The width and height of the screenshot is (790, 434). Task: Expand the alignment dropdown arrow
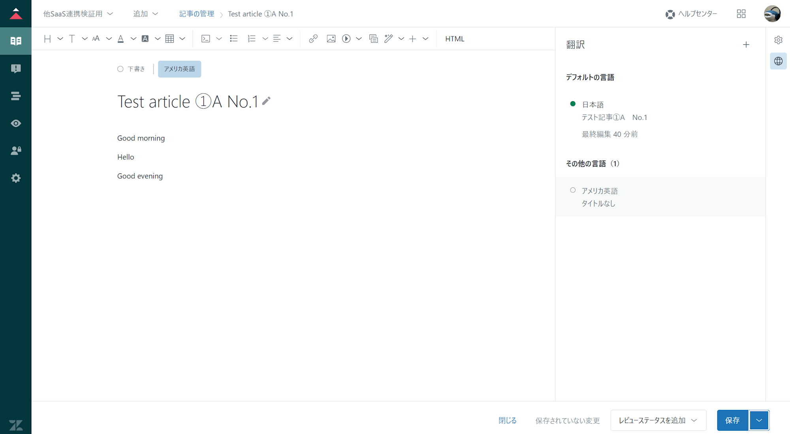290,39
